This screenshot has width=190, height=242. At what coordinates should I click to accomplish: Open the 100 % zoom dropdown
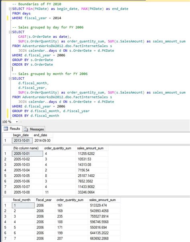[17, 122]
